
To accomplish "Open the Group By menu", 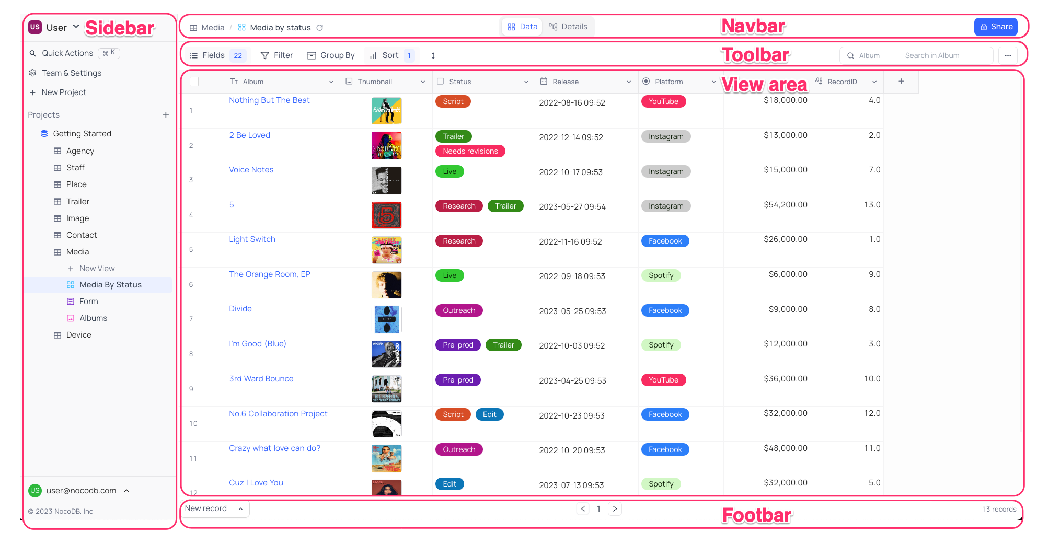I will tap(330, 55).
